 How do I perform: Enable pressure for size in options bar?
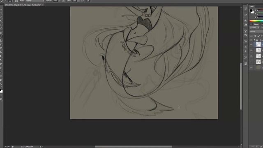click(x=88, y=1)
